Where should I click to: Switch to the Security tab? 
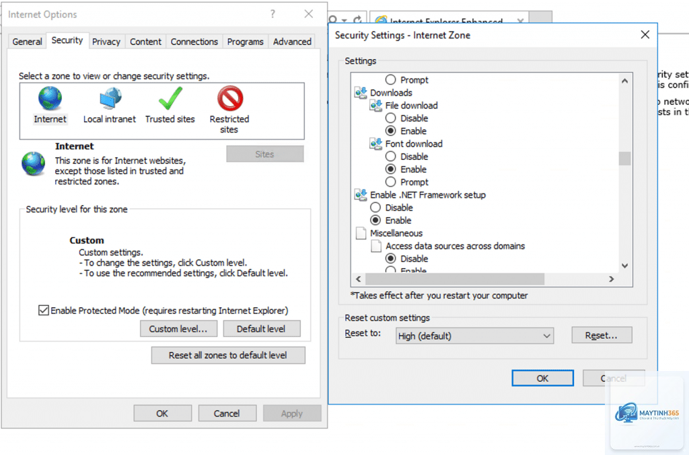click(67, 40)
